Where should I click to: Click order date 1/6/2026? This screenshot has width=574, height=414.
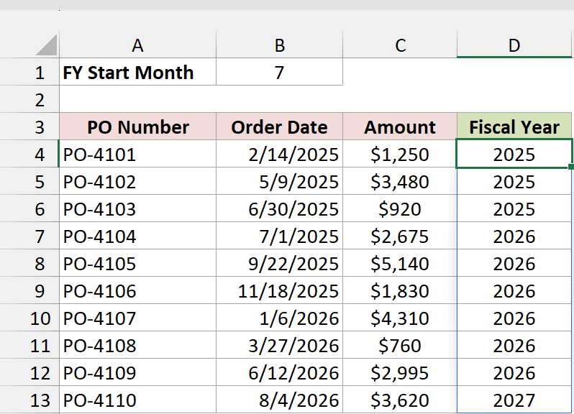click(279, 318)
